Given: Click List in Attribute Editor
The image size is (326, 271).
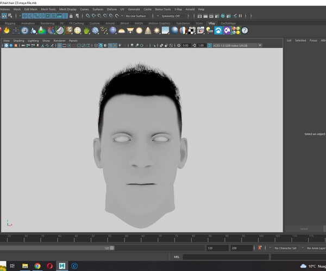Looking at the screenshot, I should [289, 41].
